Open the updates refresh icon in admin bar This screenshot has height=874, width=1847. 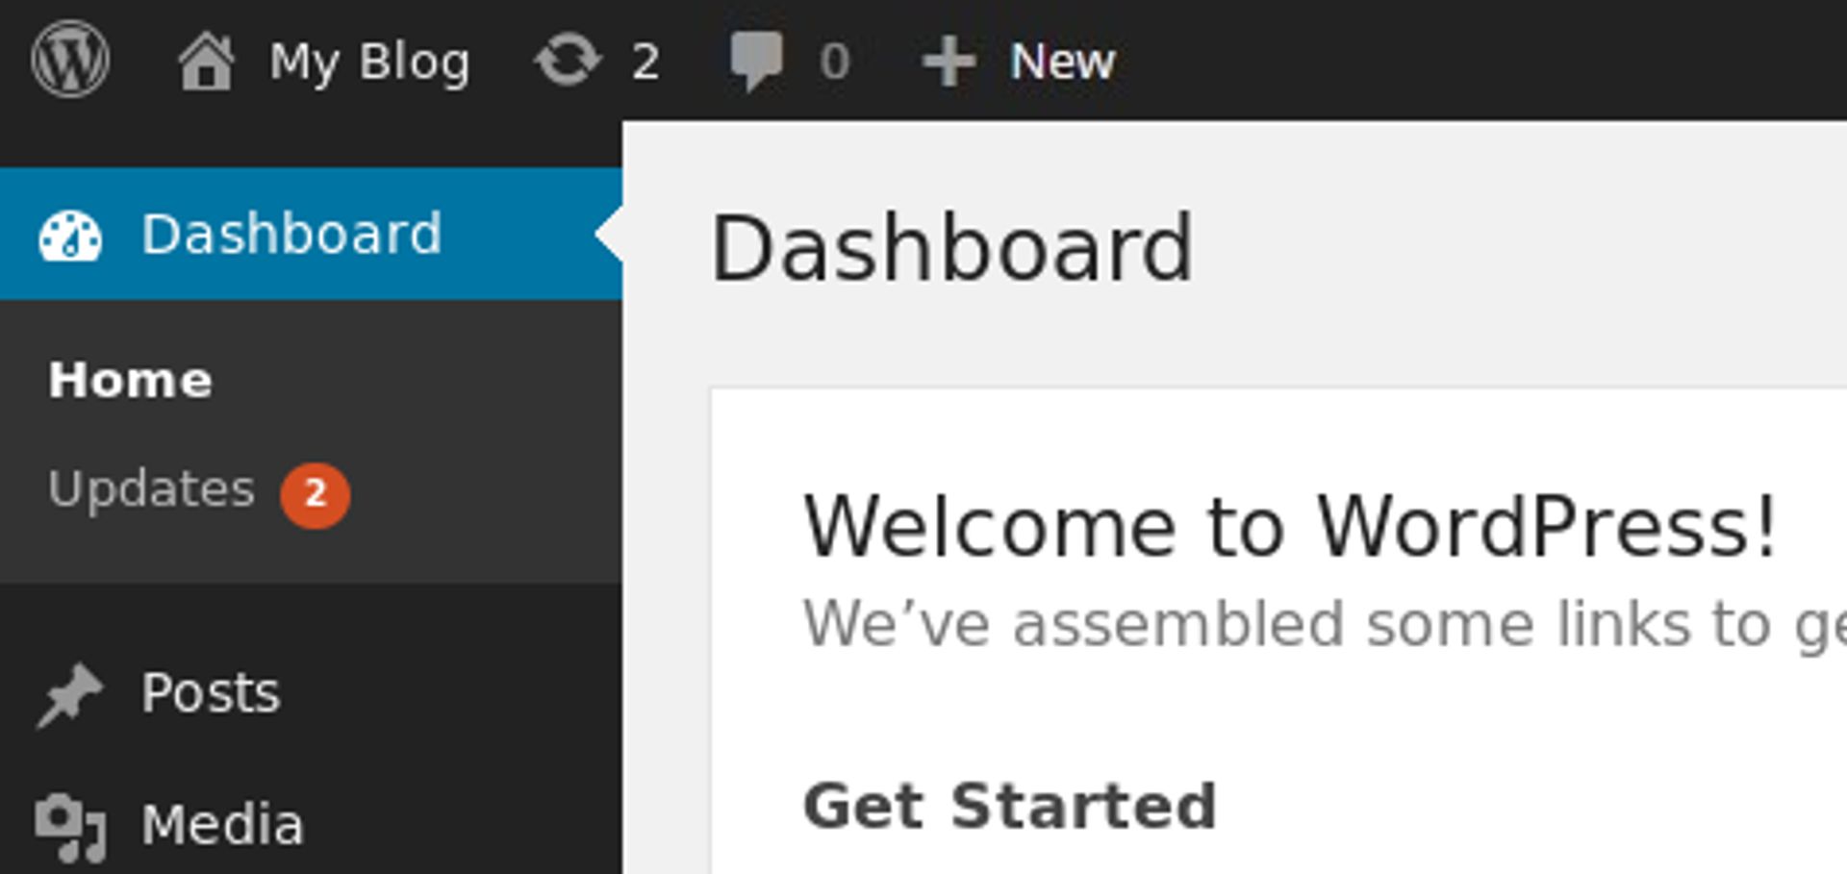point(568,60)
